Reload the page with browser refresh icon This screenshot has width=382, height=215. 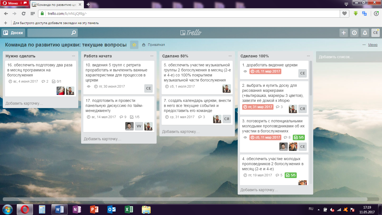coord(23,13)
